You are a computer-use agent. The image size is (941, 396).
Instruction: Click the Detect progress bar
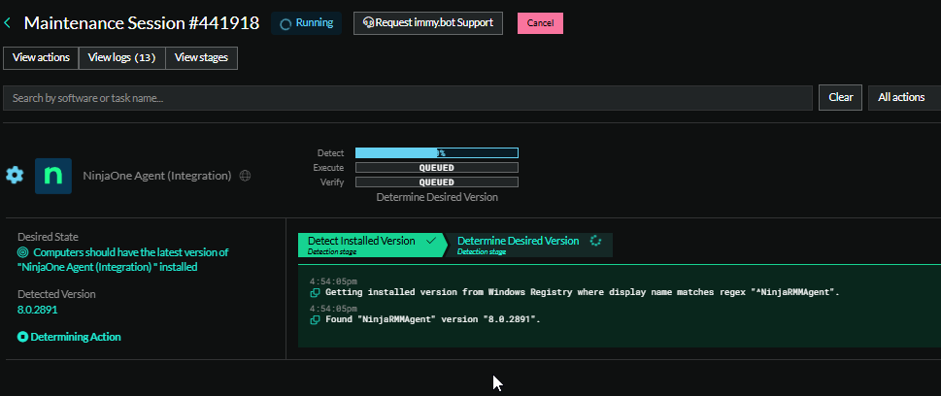(x=437, y=153)
